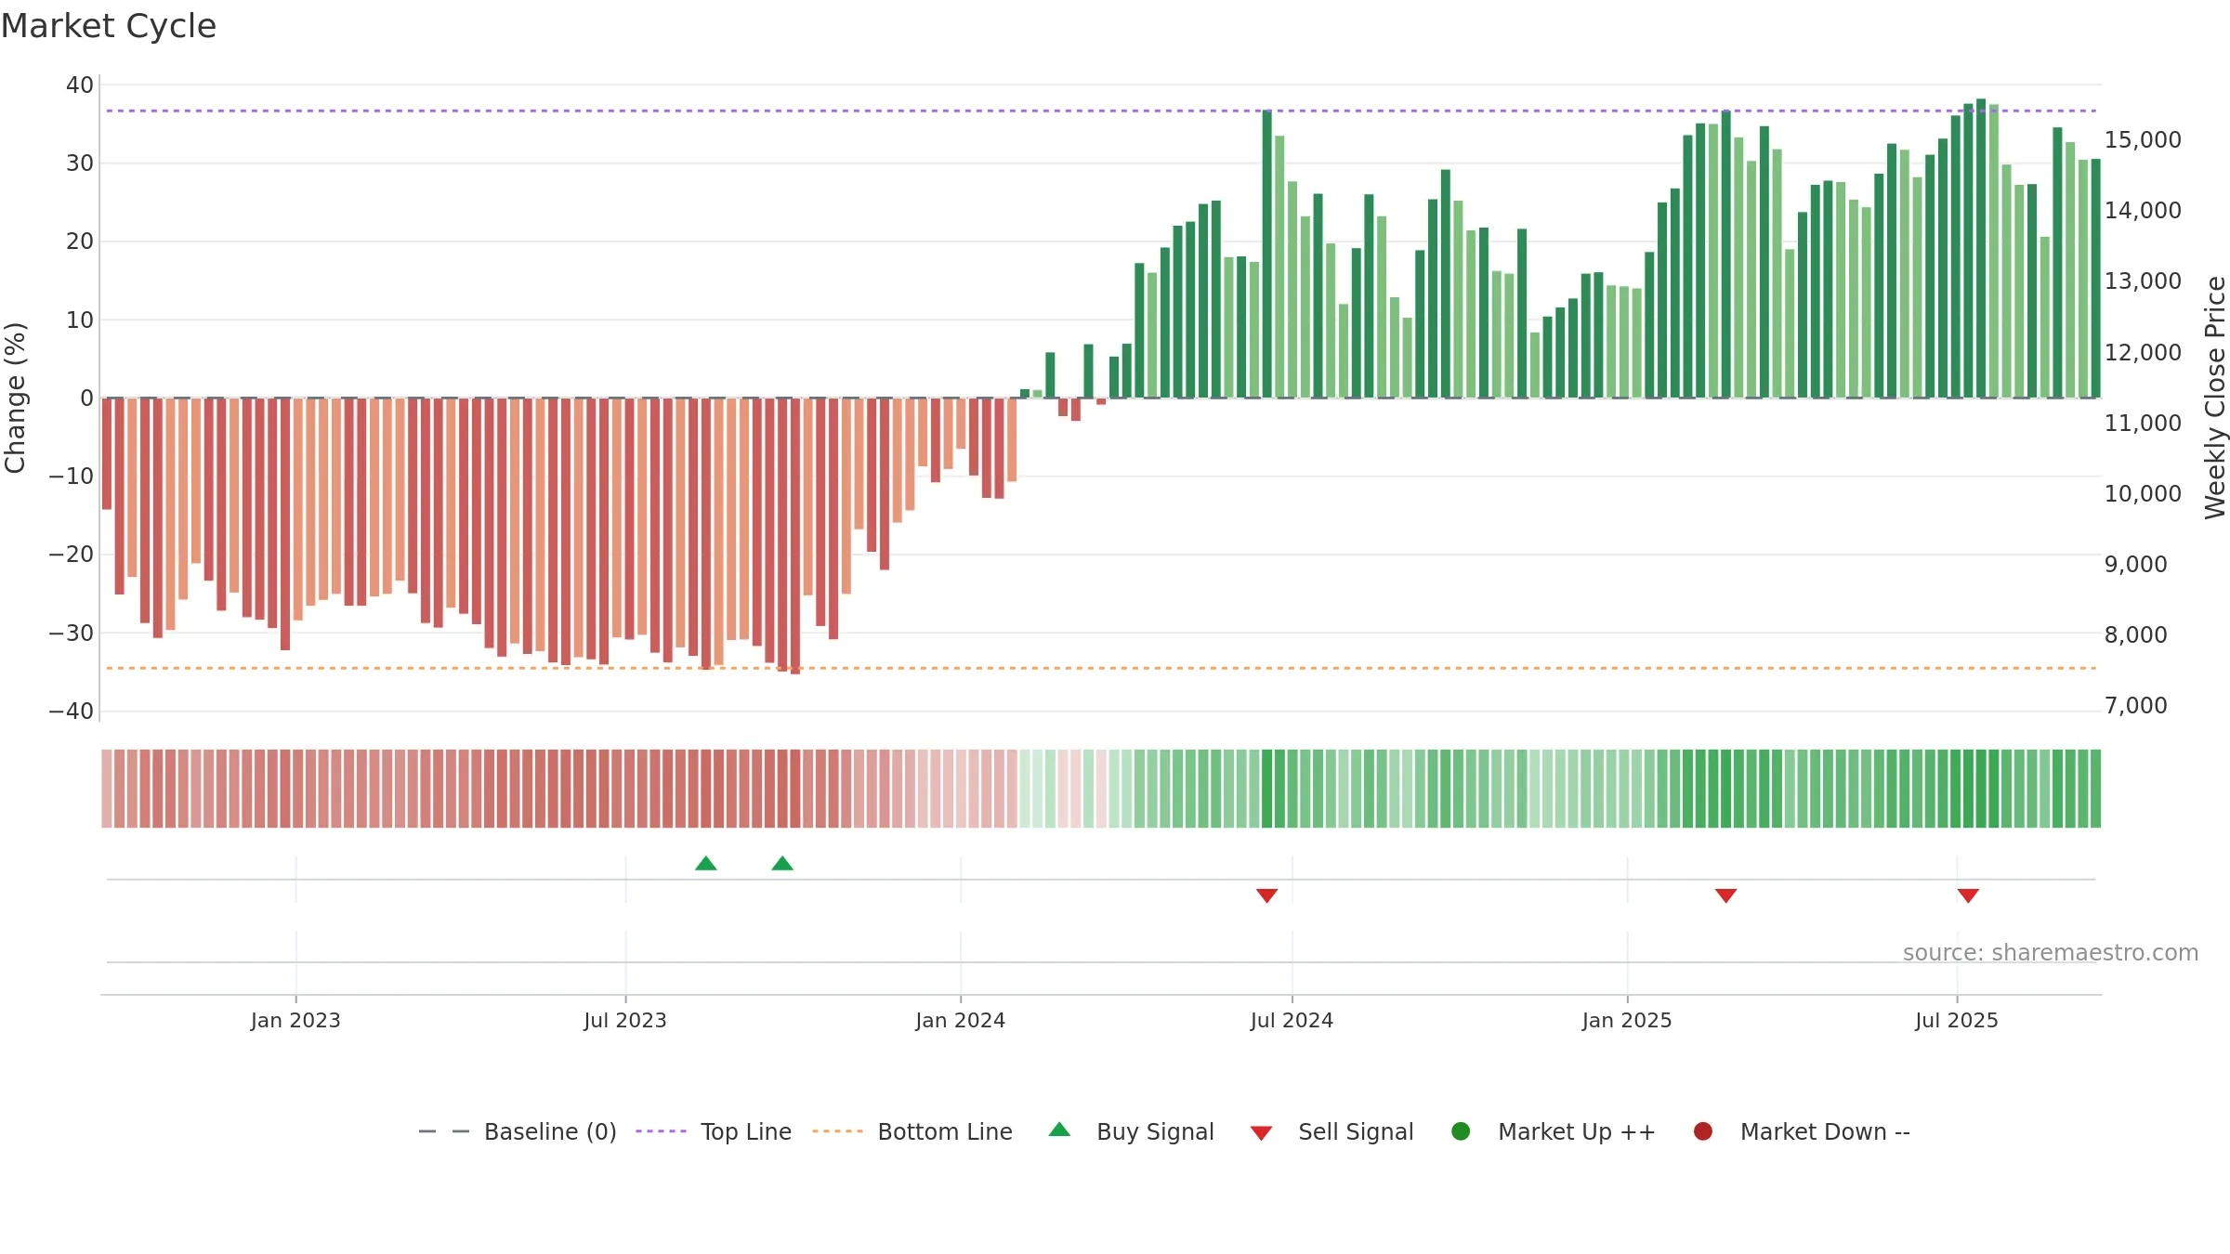Click the 15,000 price axis label
Viewport: 2230px width, 1254px height.
(2143, 140)
